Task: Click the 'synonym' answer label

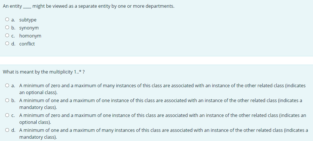Action: pyautogui.click(x=29, y=28)
